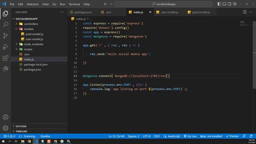This screenshot has height=144, width=256.
Task: Click Ln 13, Col 48 cursor position
Action: [116, 136]
